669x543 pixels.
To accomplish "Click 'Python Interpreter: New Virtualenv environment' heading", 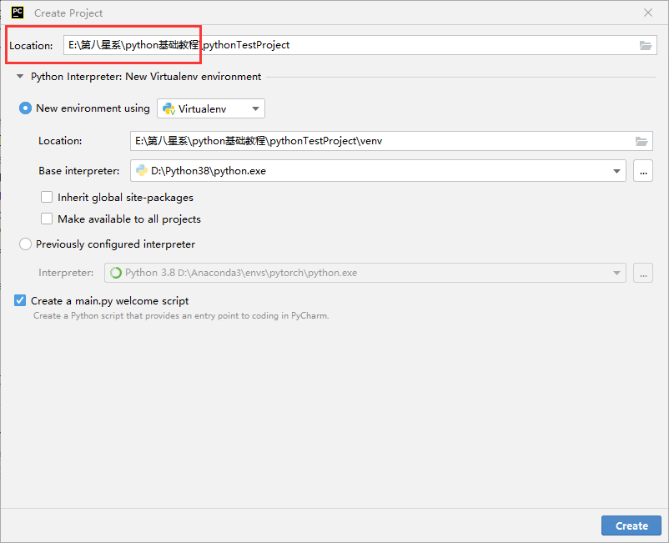I will (146, 77).
